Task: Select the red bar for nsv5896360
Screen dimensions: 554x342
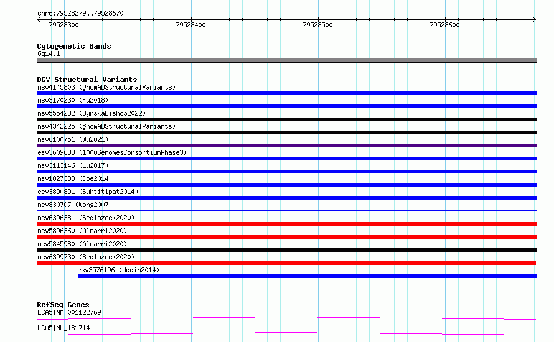Action: click(286, 237)
